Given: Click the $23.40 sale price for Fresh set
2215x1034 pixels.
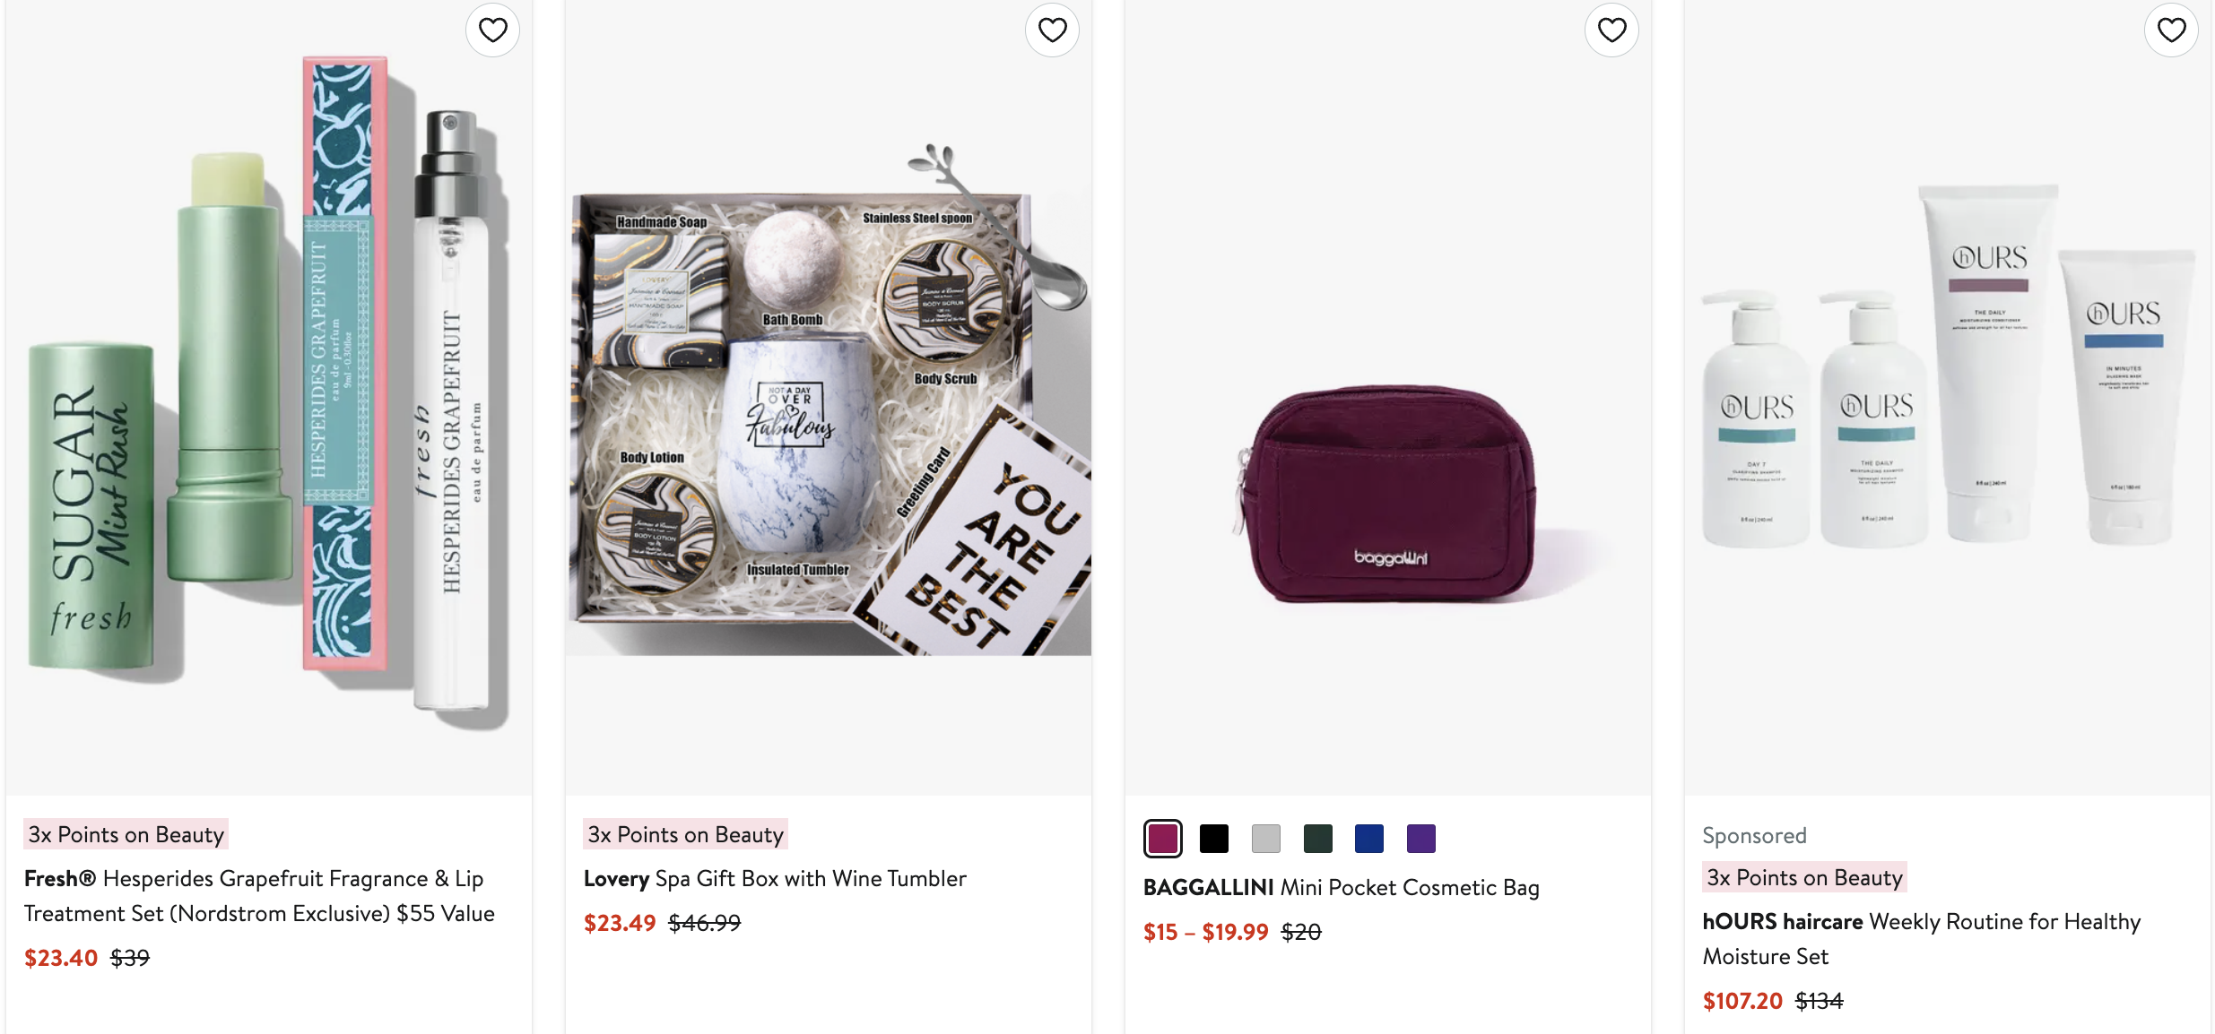Looking at the screenshot, I should pos(61,958).
